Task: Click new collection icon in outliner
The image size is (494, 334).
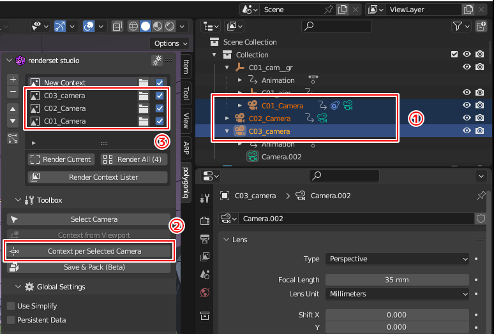Action: (x=481, y=26)
